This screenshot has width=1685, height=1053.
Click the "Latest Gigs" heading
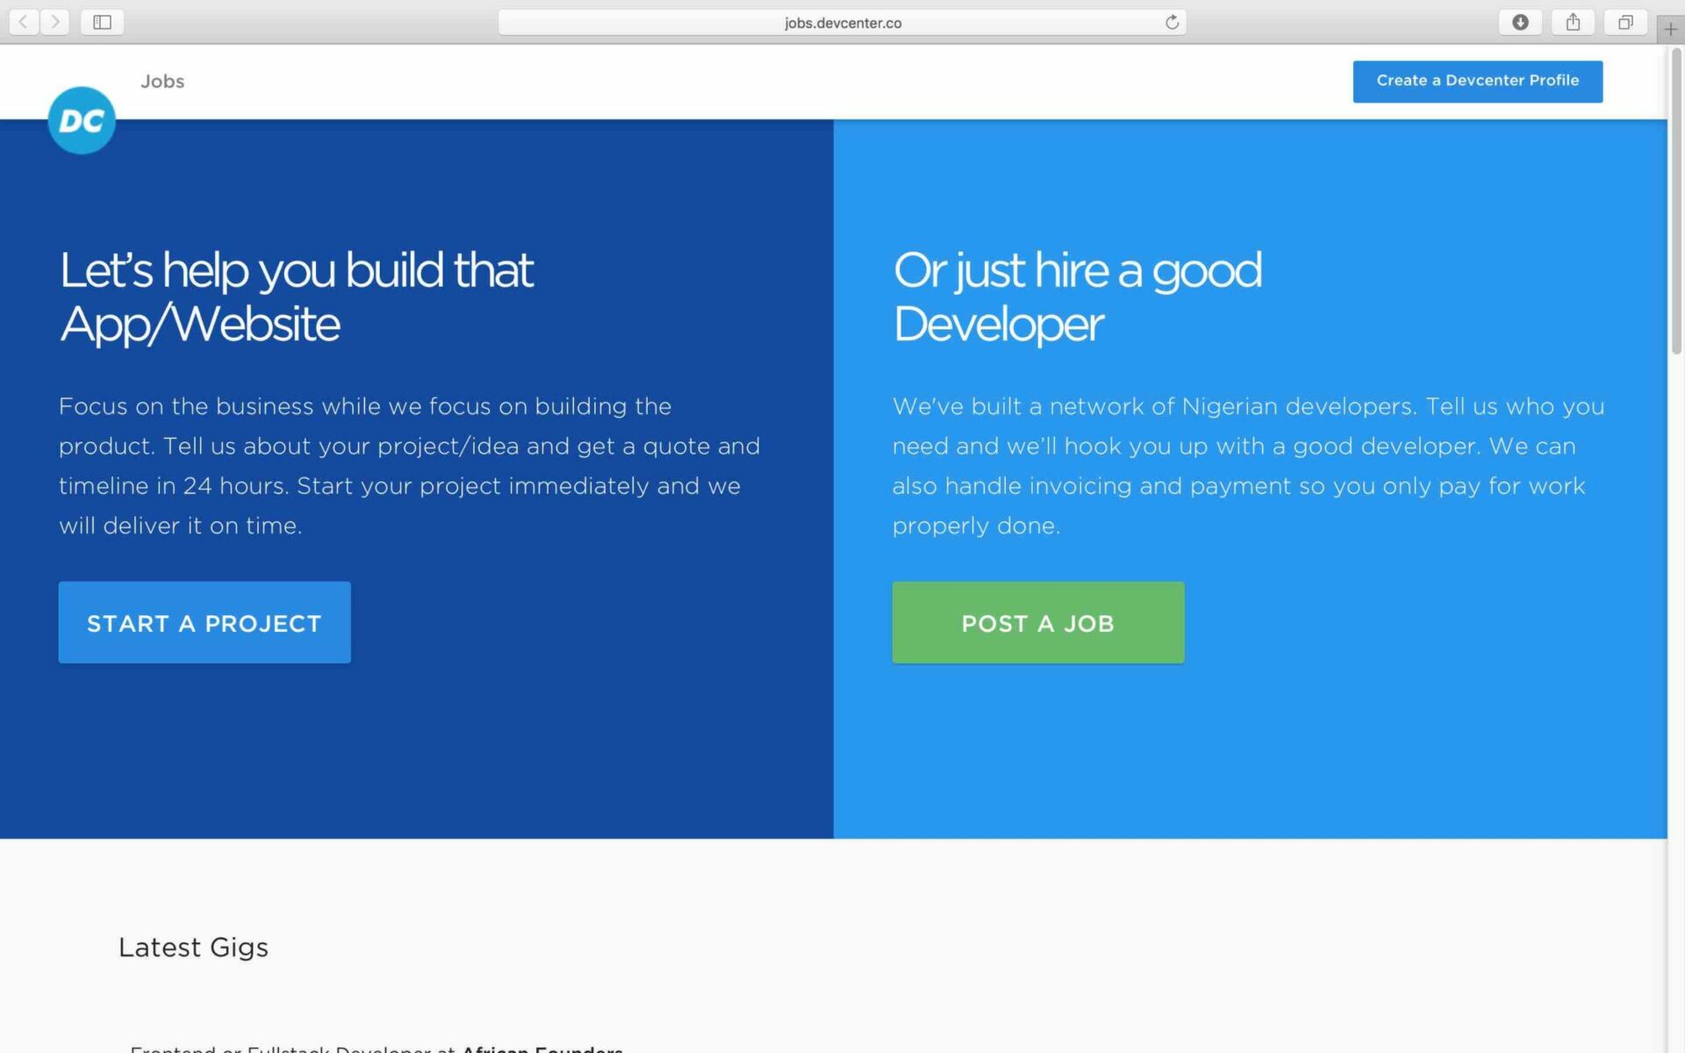tap(193, 948)
